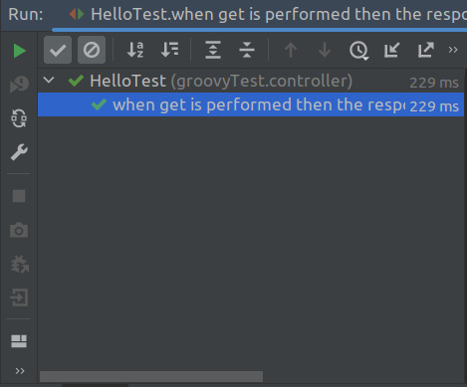
Task: Open wrench run configuration settings
Action: pyautogui.click(x=19, y=152)
